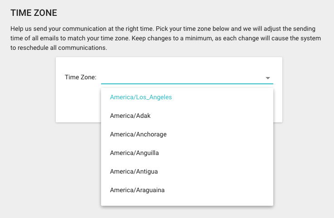The image size is (334, 218).
Task: Click the "Help us send" description sentence
Action: [x=82, y=29]
